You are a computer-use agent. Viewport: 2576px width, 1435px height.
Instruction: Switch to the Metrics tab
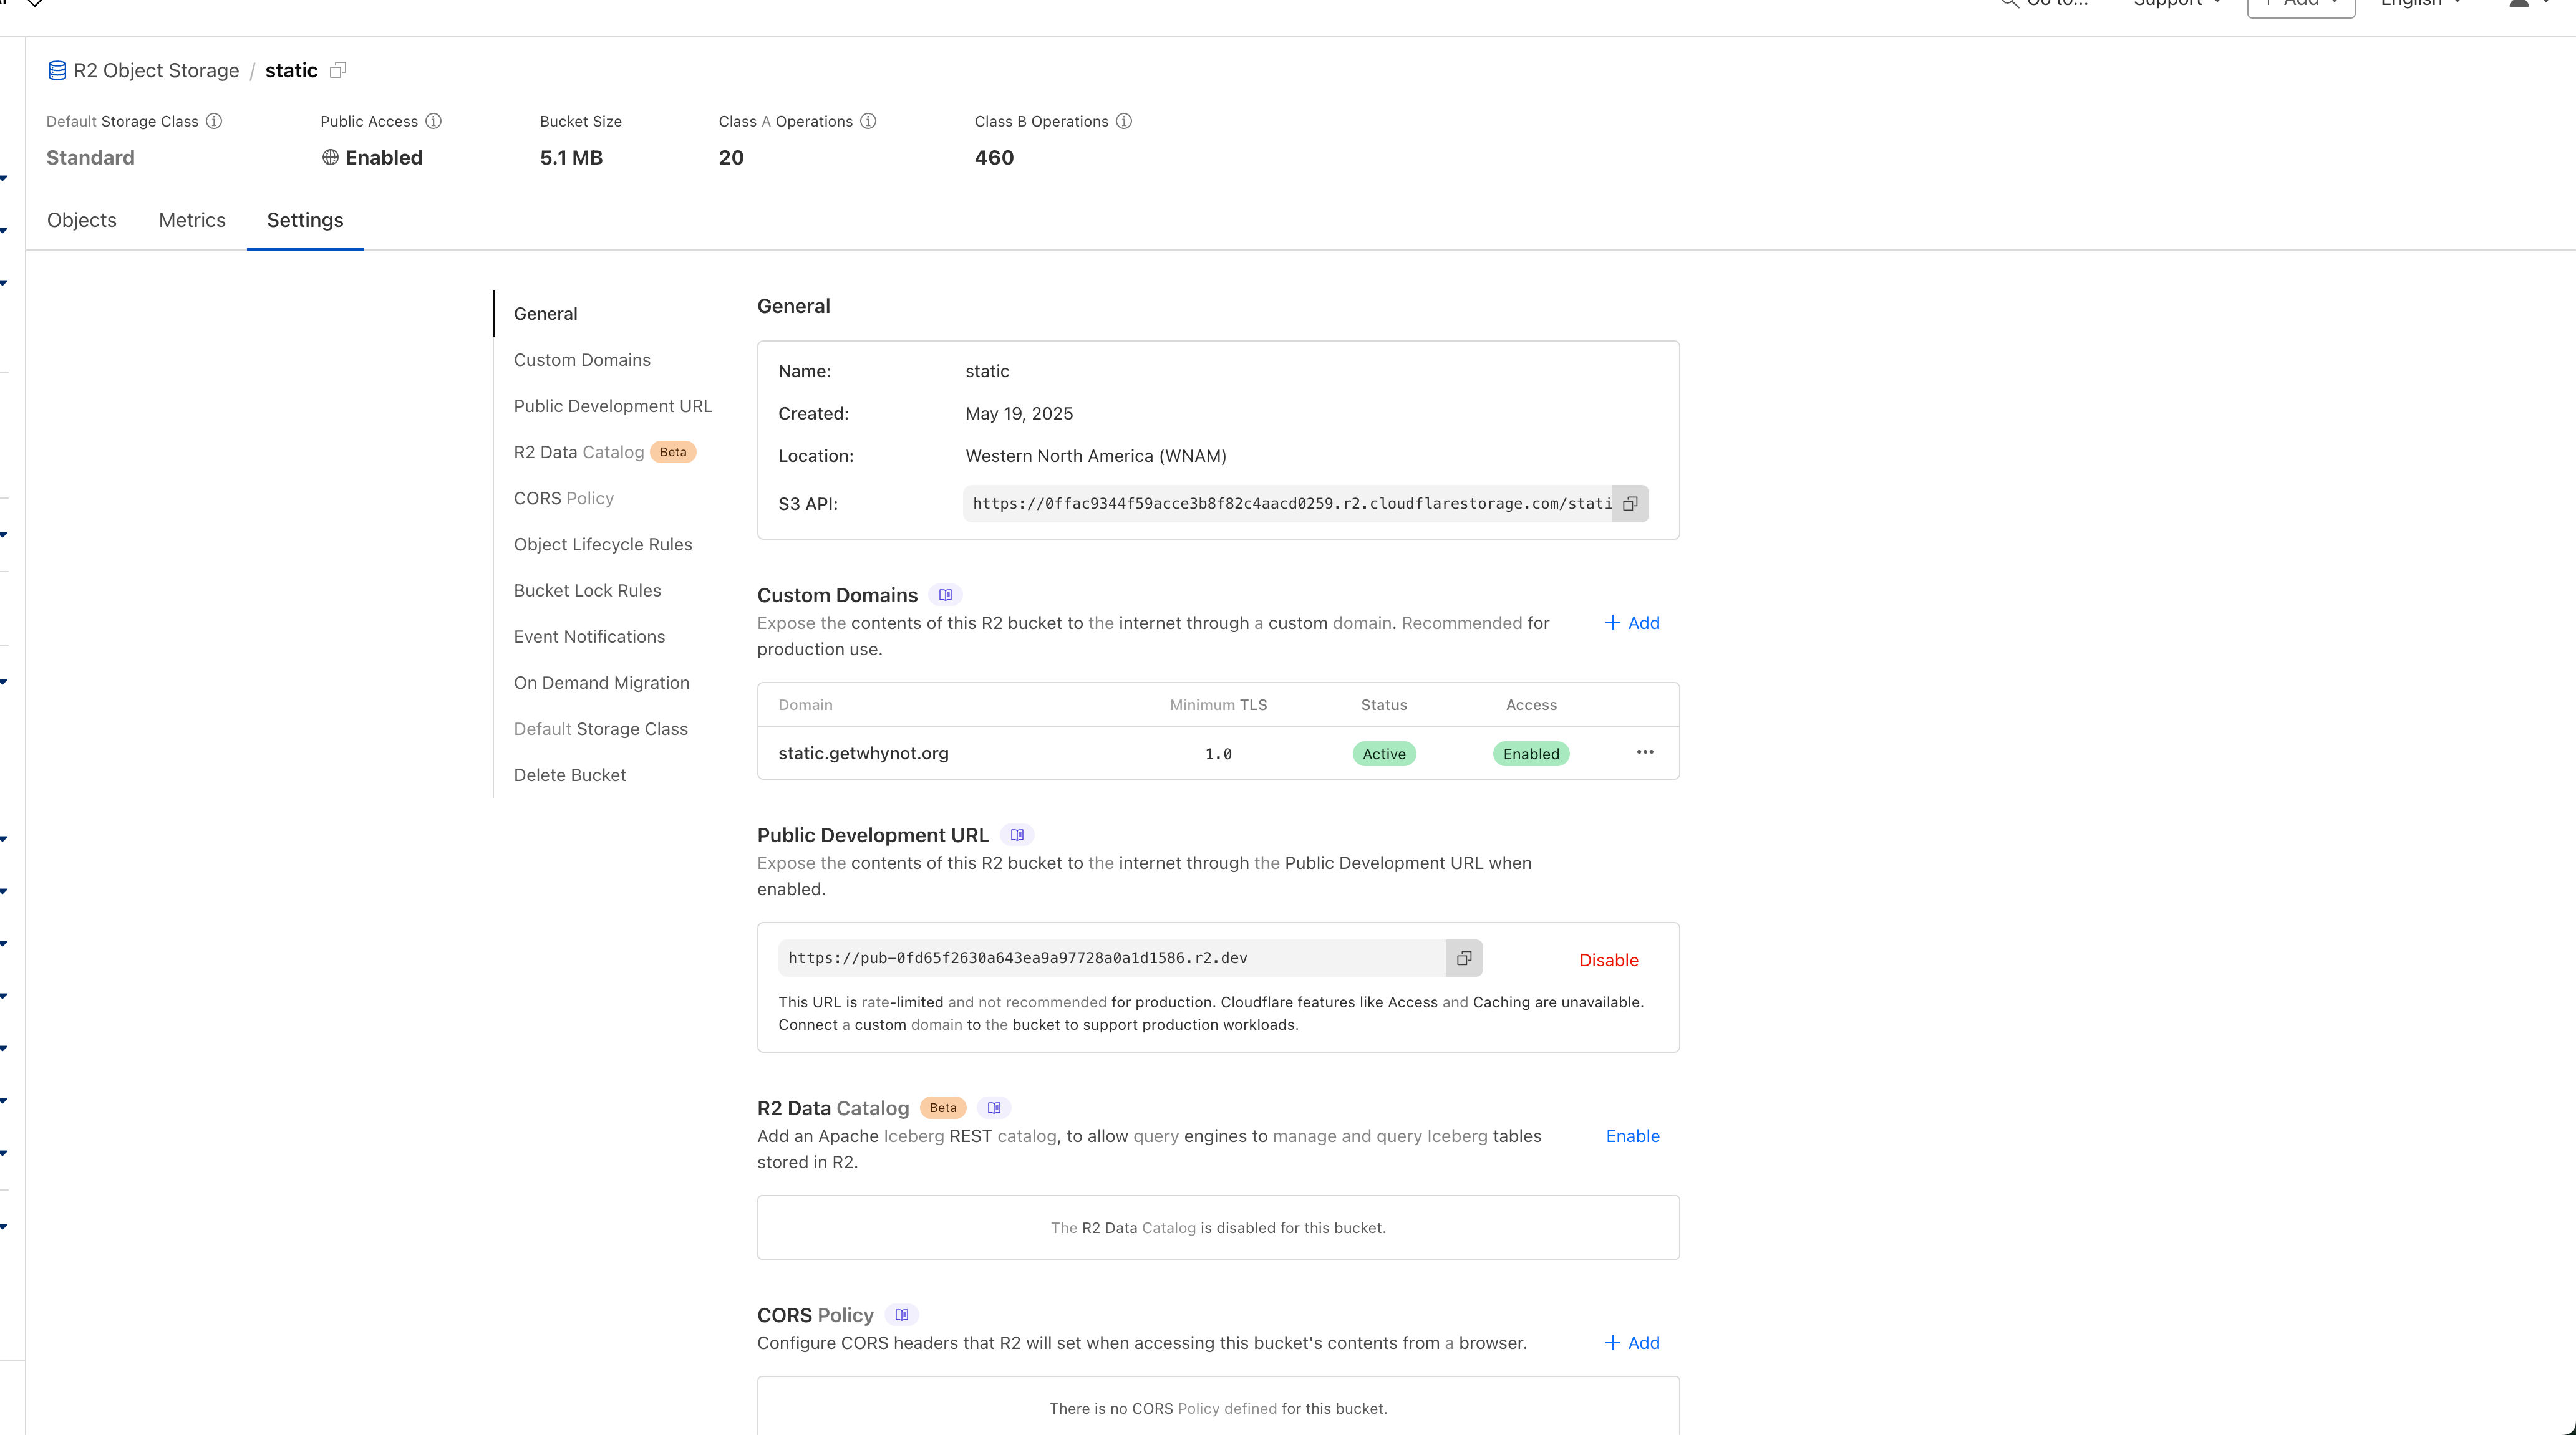pos(192,220)
